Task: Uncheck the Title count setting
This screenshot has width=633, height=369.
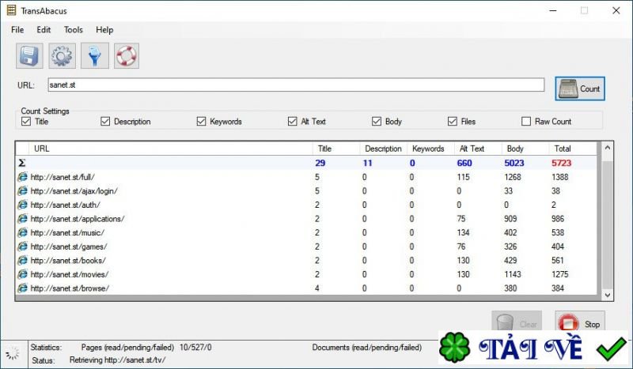Action: 26,122
